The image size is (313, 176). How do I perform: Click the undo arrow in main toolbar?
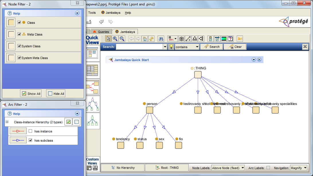click(x=101, y=22)
